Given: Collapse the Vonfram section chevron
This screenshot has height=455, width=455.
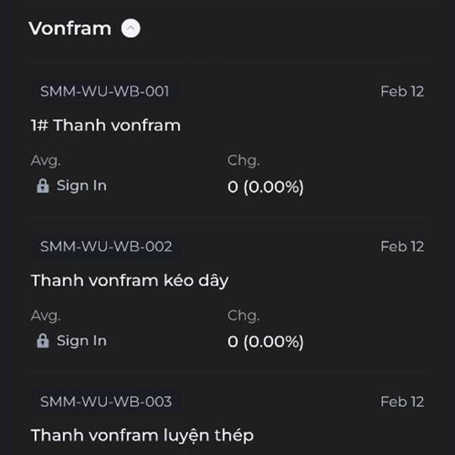Looking at the screenshot, I should [x=131, y=29].
